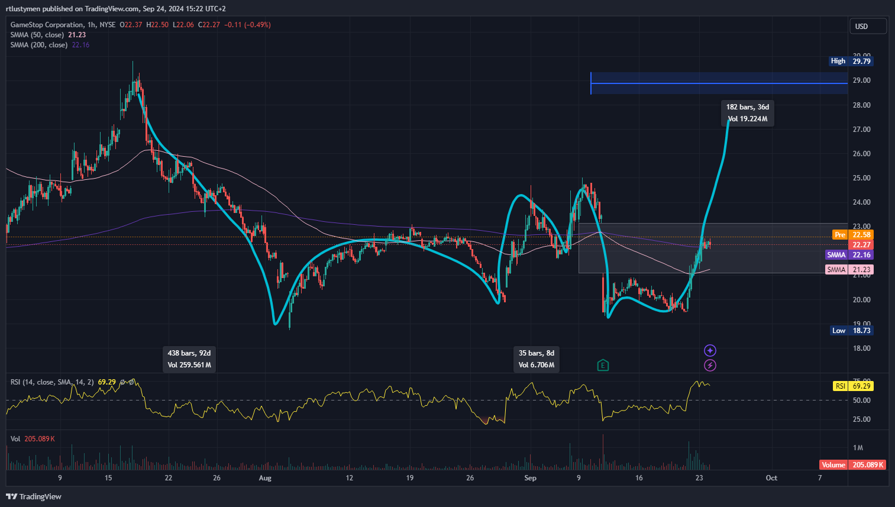The height and width of the screenshot is (507, 895).
Task: Select the RSI (14, close, SMA, 14, 2) legend
Action: tap(52, 382)
